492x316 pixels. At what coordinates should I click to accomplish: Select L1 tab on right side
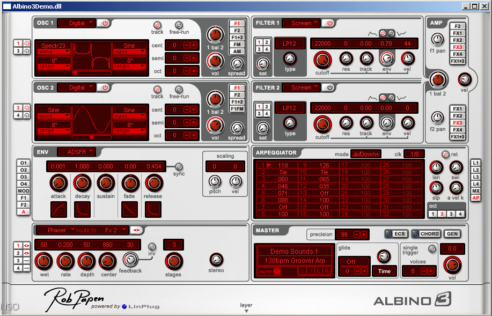pos(476,163)
